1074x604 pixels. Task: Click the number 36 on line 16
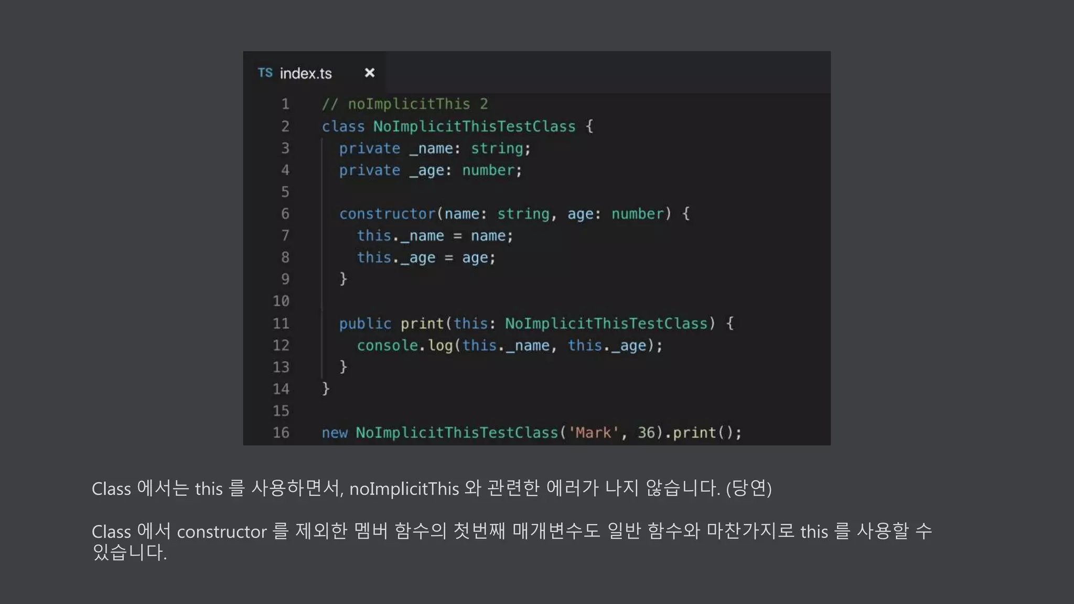coord(646,433)
